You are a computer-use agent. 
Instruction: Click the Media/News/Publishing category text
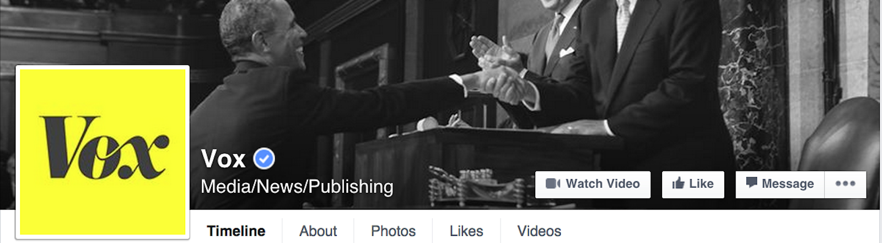point(297,187)
